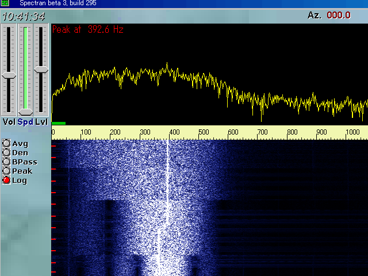Click the 200 Hz tick on the ruler

pyautogui.click(x=115, y=132)
